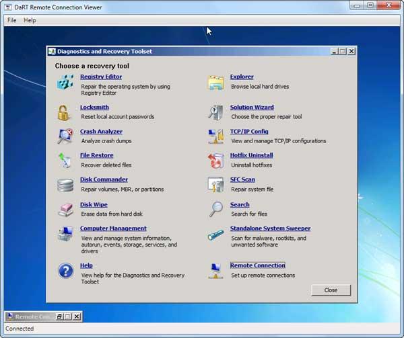Click the 'Reset local account passwords' description

pyautogui.click(x=118, y=117)
